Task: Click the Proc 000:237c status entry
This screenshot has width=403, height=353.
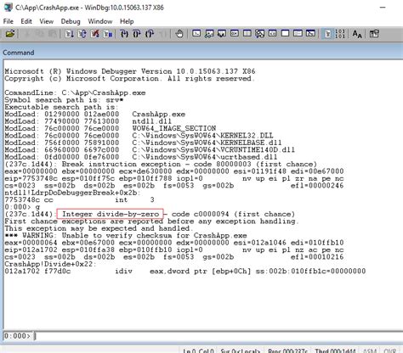Action: (x=287, y=350)
